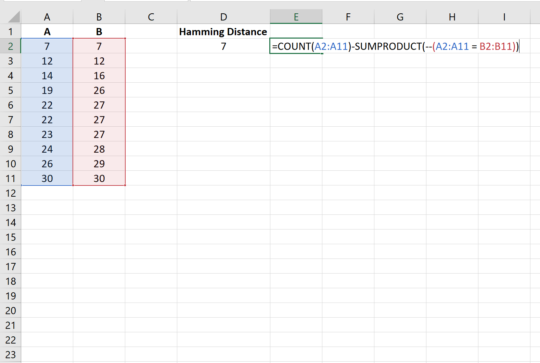This screenshot has width=540, height=363.
Task: Click cell B4 containing 16
Action: (x=99, y=75)
